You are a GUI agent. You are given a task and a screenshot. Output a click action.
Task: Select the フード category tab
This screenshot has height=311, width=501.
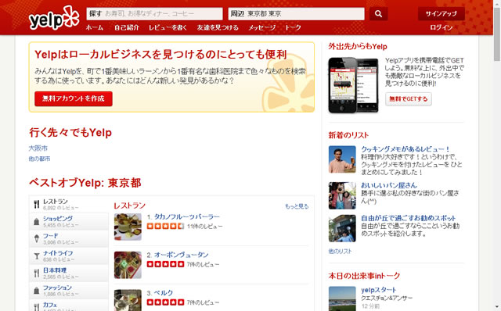[69, 238]
